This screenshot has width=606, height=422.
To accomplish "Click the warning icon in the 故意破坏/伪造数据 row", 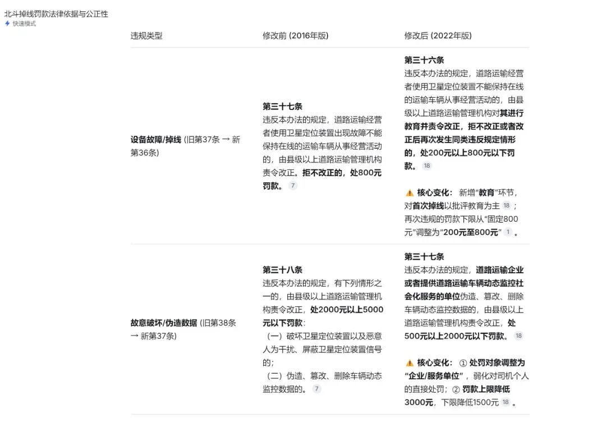I will click(410, 363).
